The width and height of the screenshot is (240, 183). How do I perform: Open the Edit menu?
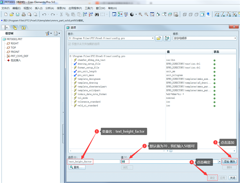point(17,8)
